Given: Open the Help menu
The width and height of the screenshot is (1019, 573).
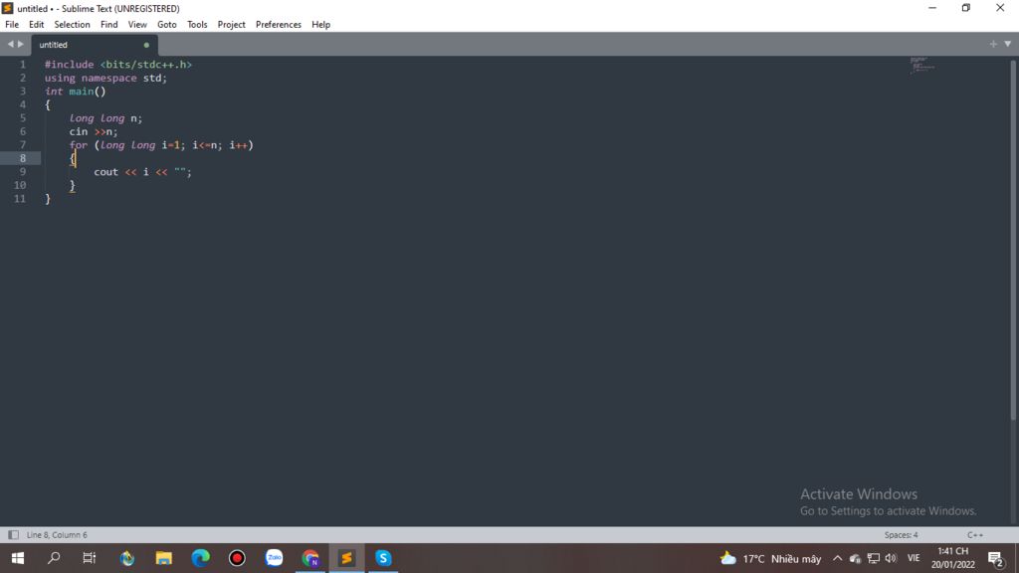Looking at the screenshot, I should [x=321, y=25].
